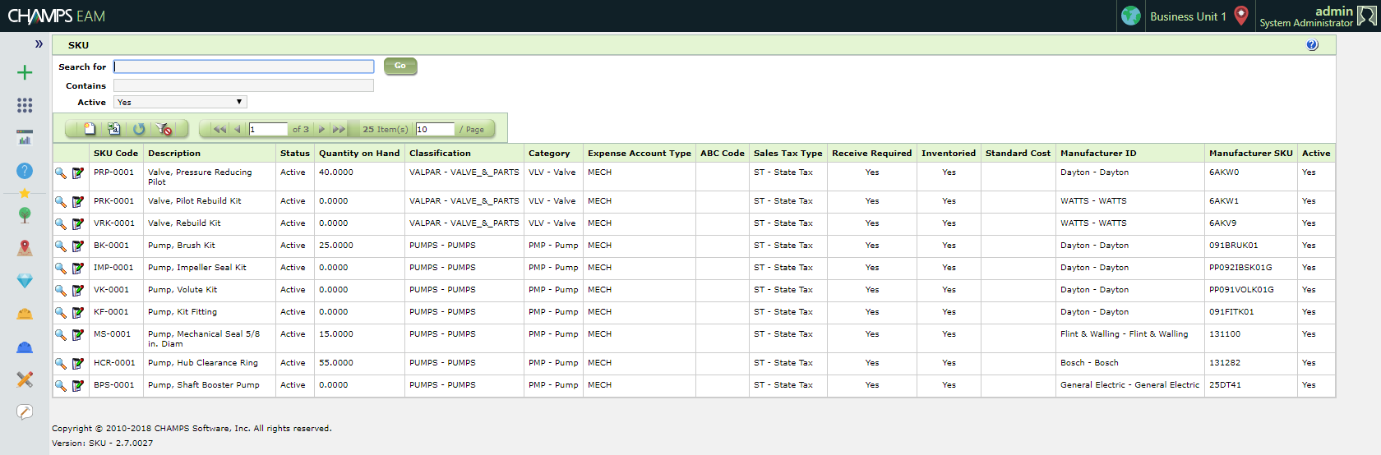Open the Active filter dropdown
1381x455 pixels.
pos(180,103)
